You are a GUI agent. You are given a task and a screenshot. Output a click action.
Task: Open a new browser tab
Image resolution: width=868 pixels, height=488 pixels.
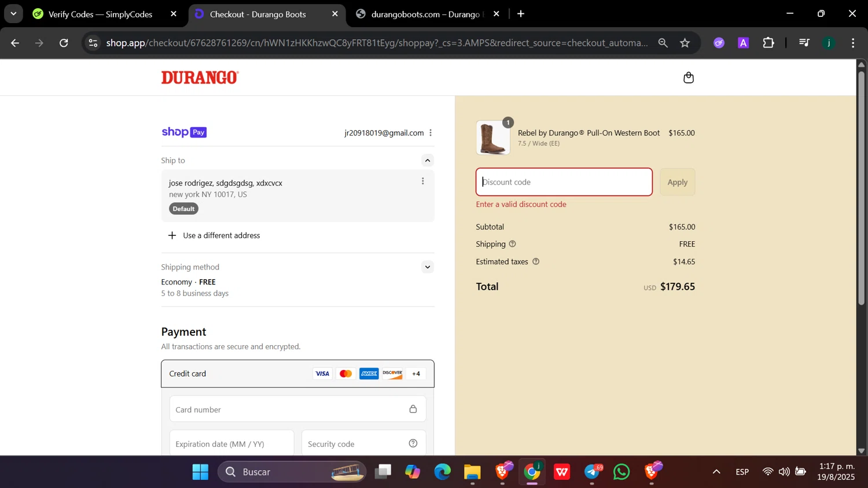coord(521,14)
